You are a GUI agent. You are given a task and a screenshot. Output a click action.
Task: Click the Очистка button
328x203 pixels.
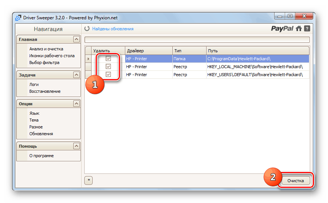(296, 181)
